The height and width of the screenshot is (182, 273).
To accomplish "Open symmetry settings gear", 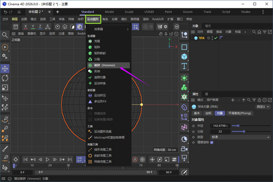I will [x=166, y=27].
